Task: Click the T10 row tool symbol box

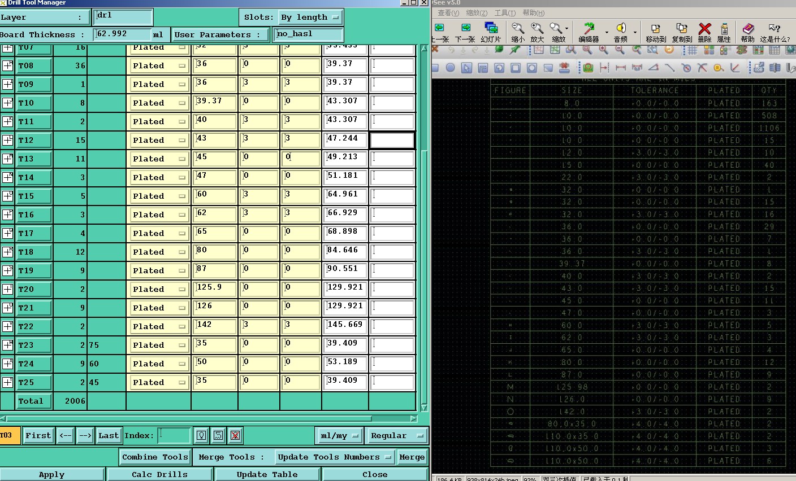Action: (7, 103)
